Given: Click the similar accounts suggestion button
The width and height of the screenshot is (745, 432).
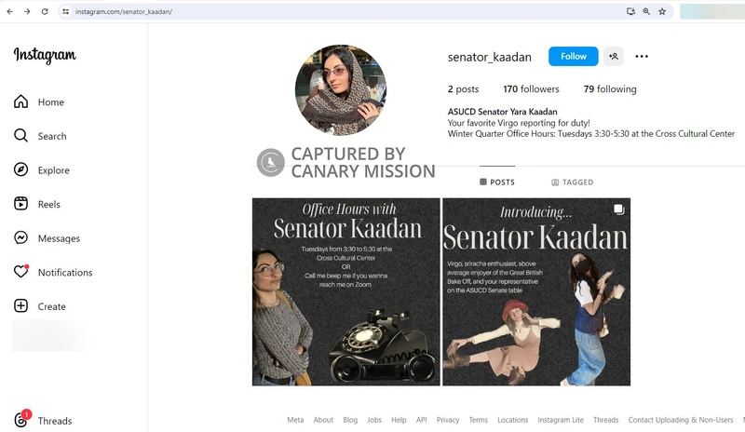Looking at the screenshot, I should (x=614, y=57).
